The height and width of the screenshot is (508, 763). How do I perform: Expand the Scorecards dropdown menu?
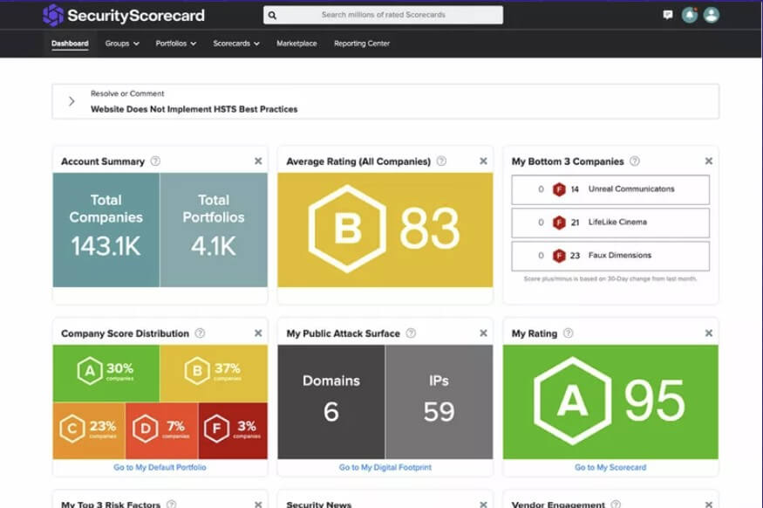[236, 44]
